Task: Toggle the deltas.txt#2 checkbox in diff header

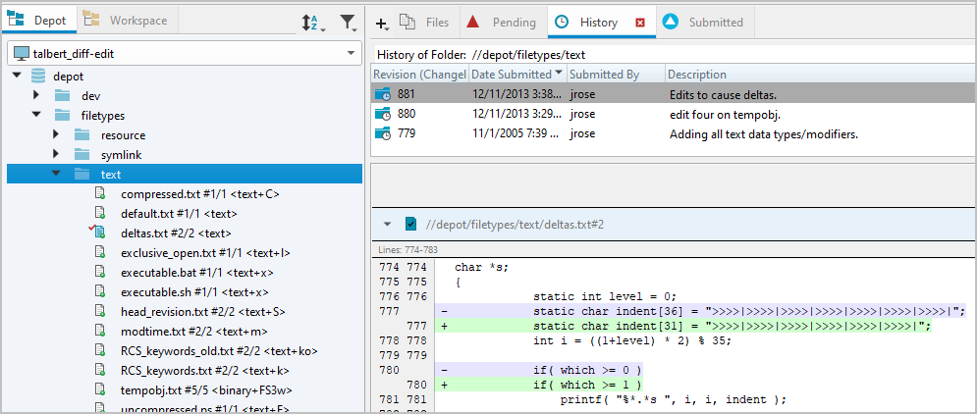Action: (411, 224)
